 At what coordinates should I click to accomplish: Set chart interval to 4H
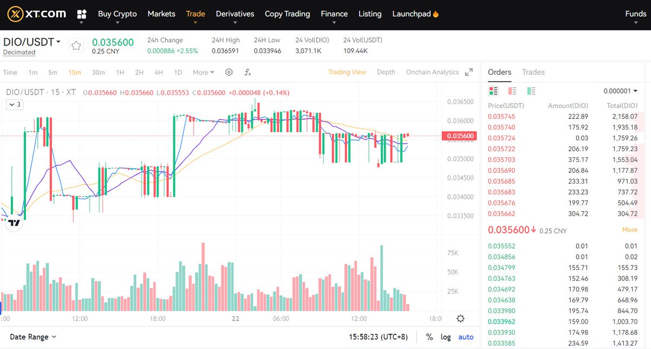pos(158,72)
